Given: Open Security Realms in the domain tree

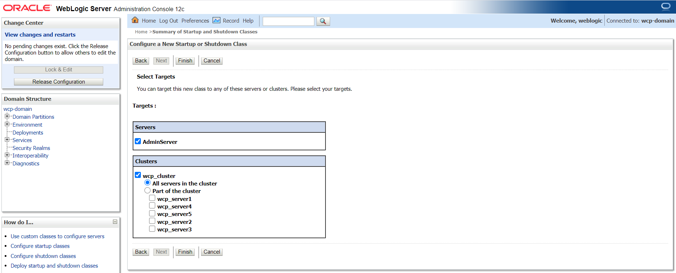Looking at the screenshot, I should [31, 148].
